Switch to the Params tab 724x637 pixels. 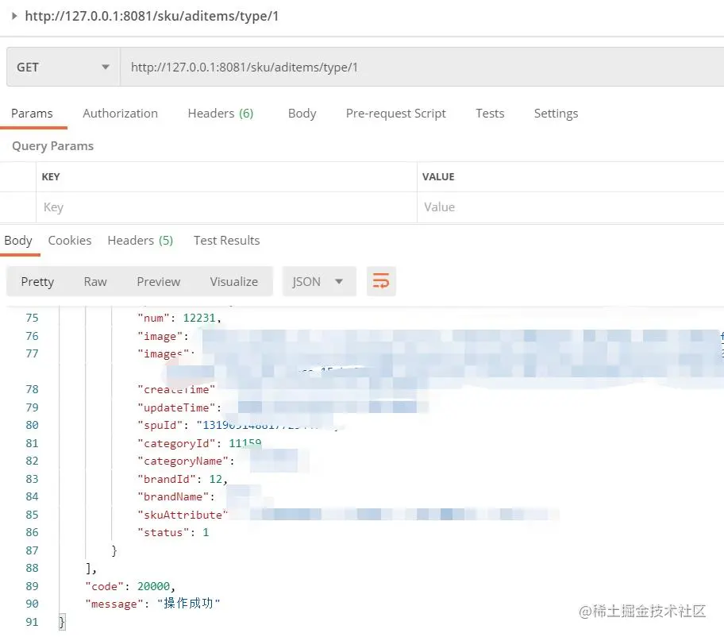pos(32,113)
